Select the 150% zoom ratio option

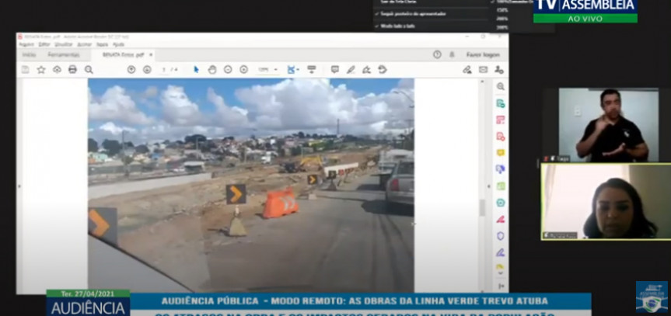[502, 10]
